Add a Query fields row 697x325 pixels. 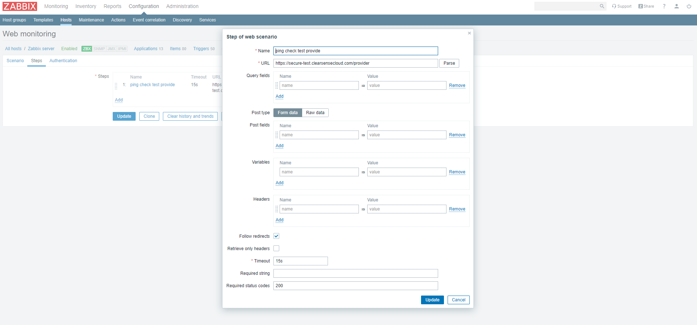280,96
